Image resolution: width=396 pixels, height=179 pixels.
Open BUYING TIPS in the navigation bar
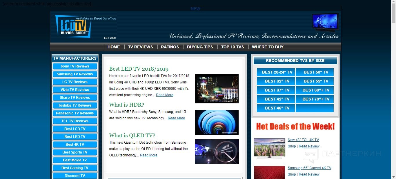pyautogui.click(x=200, y=47)
